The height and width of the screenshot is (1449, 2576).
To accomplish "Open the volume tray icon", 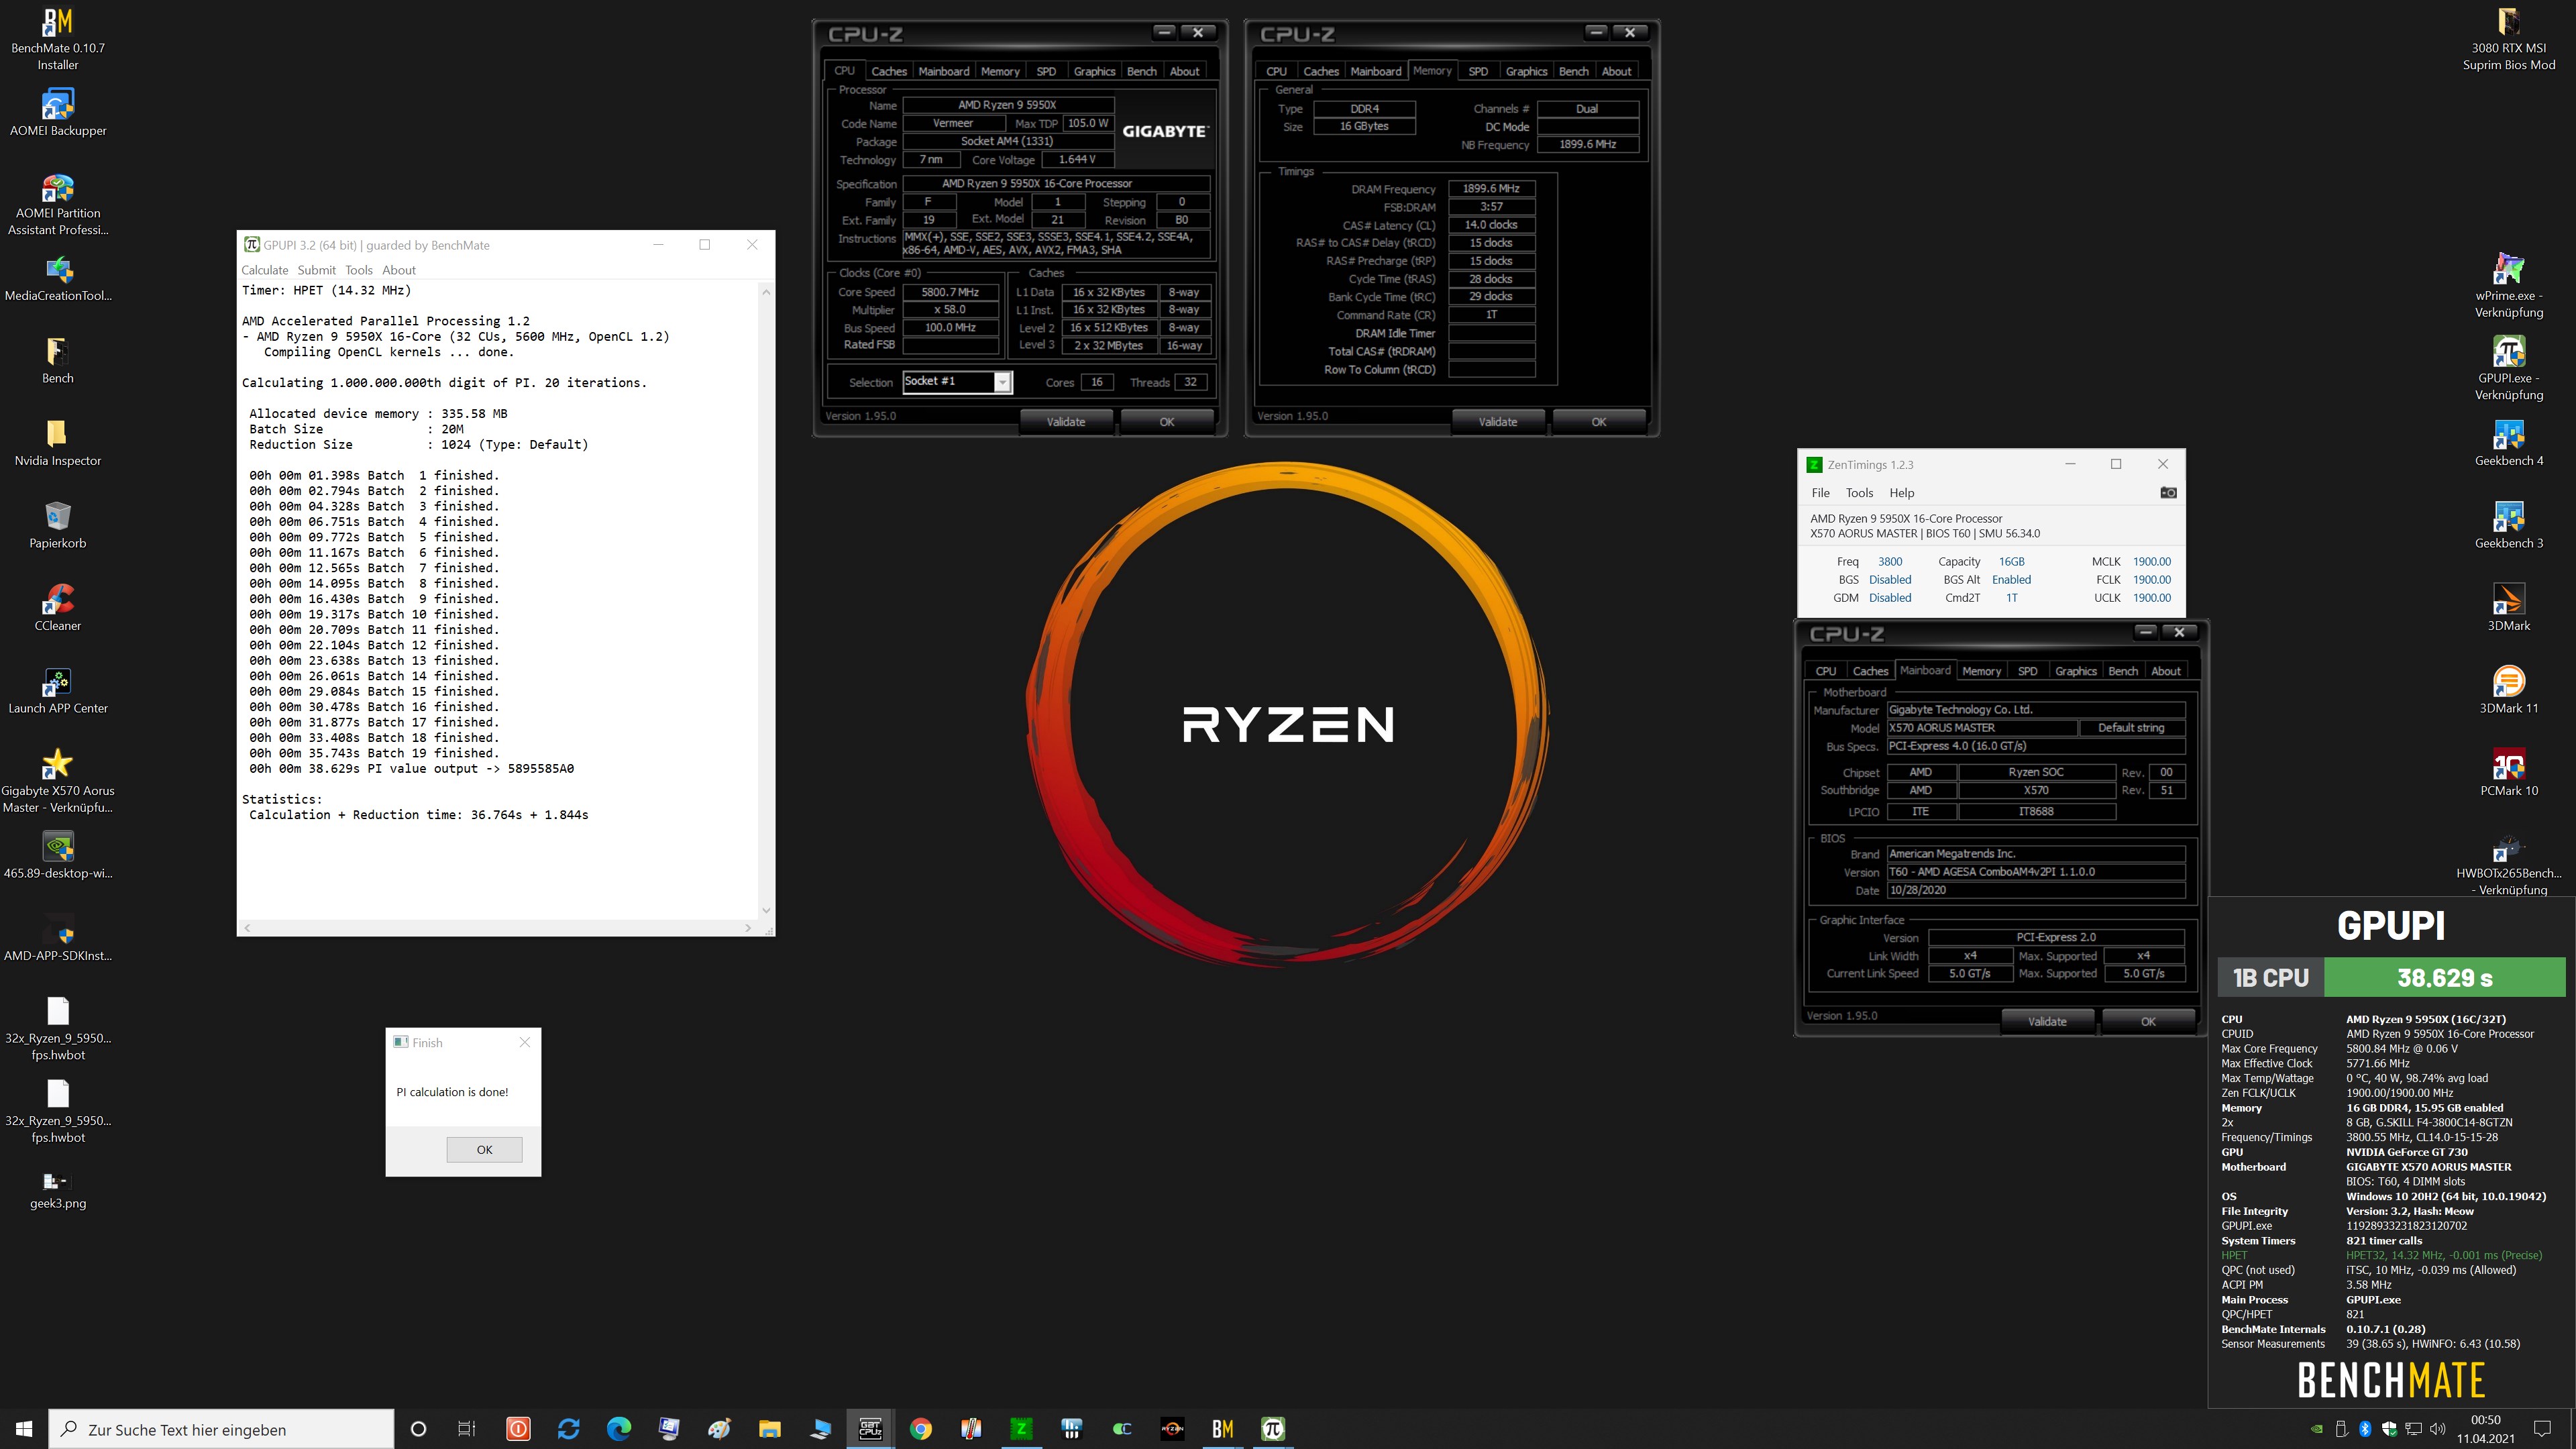I will point(2437,1429).
